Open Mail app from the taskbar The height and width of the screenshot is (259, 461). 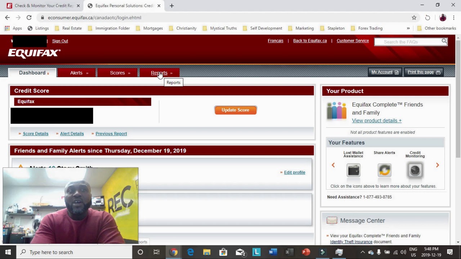[240, 252]
